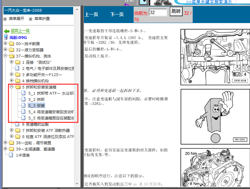
Task: Click the document icon for 5_4 将变速箱安装到发动机
Action: 23,112
